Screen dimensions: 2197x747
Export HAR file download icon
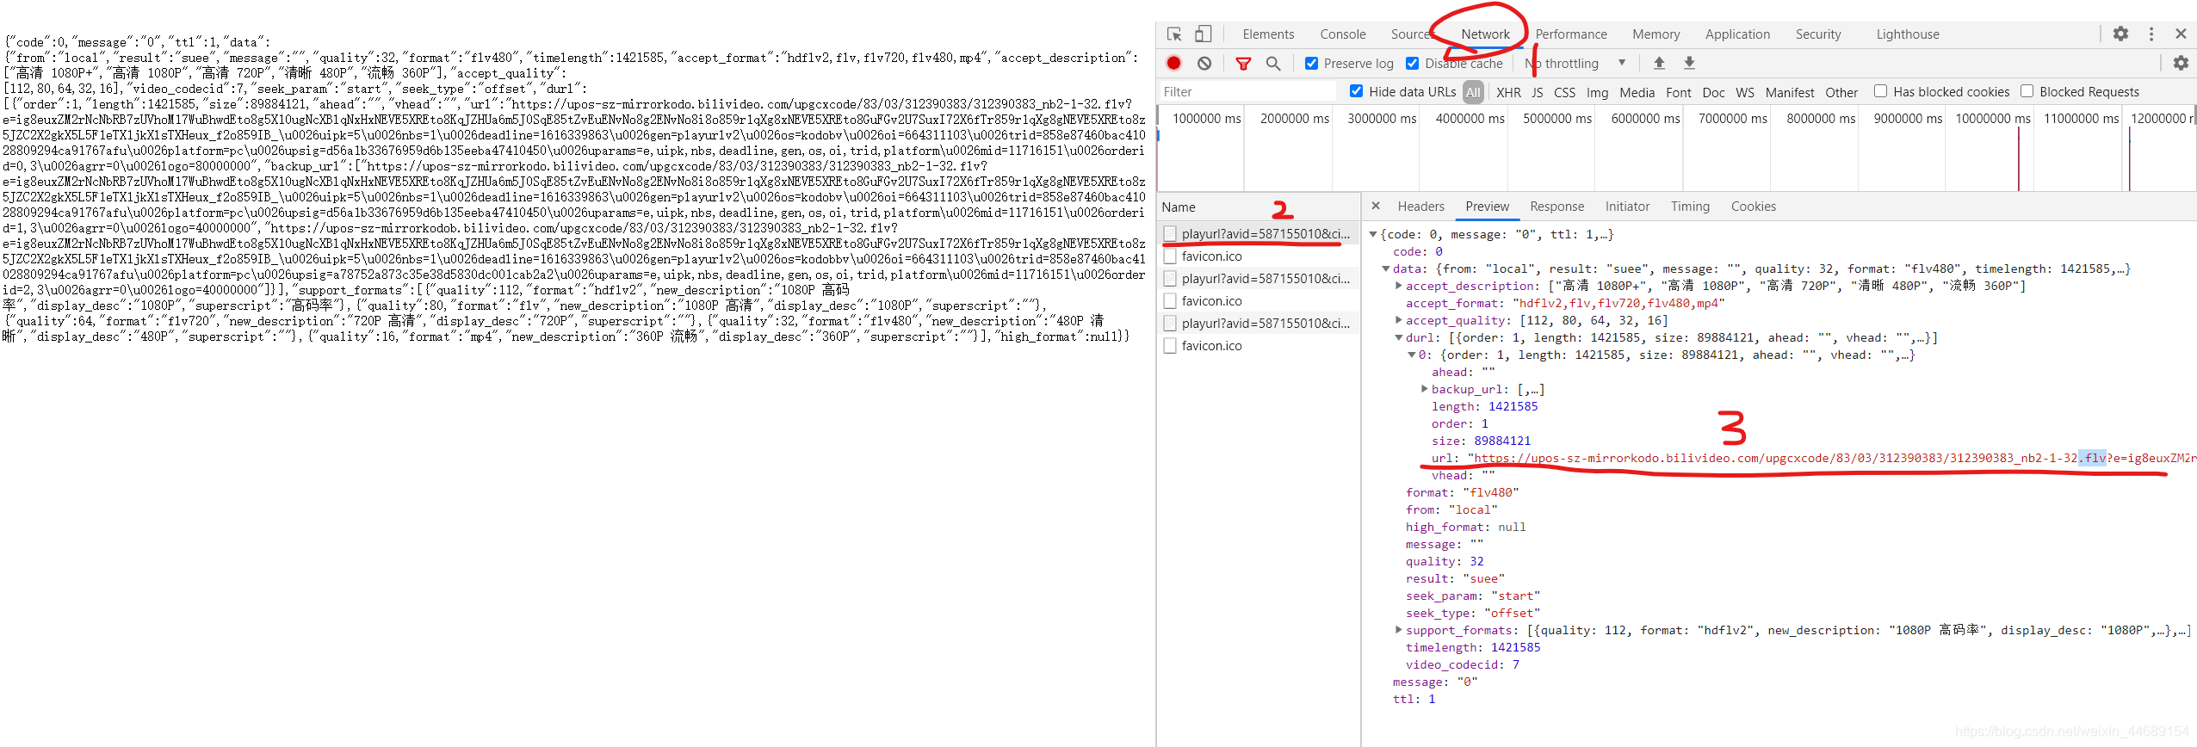pos(1689,63)
